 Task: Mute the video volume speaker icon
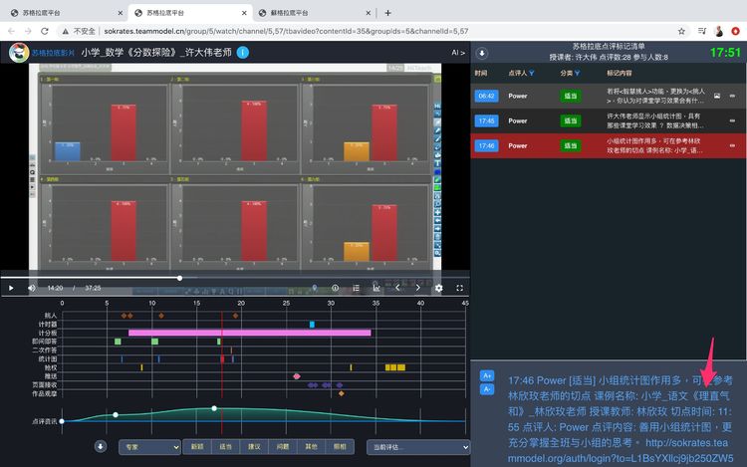point(32,288)
